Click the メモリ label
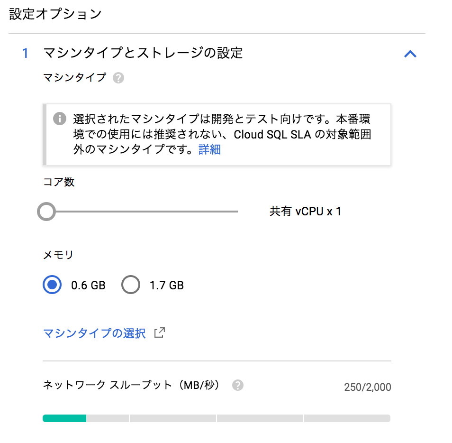The height and width of the screenshot is (443, 452). 58,255
